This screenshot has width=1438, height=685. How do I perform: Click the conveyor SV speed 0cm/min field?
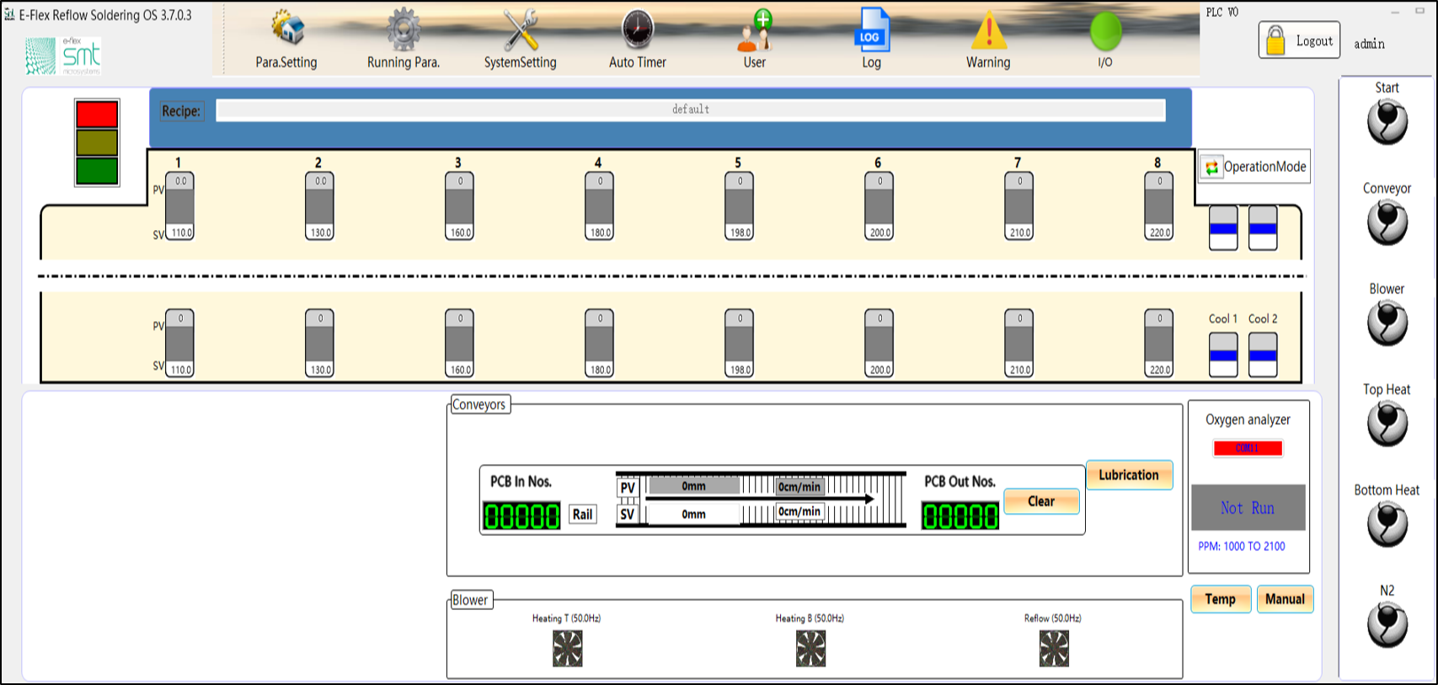pos(799,511)
